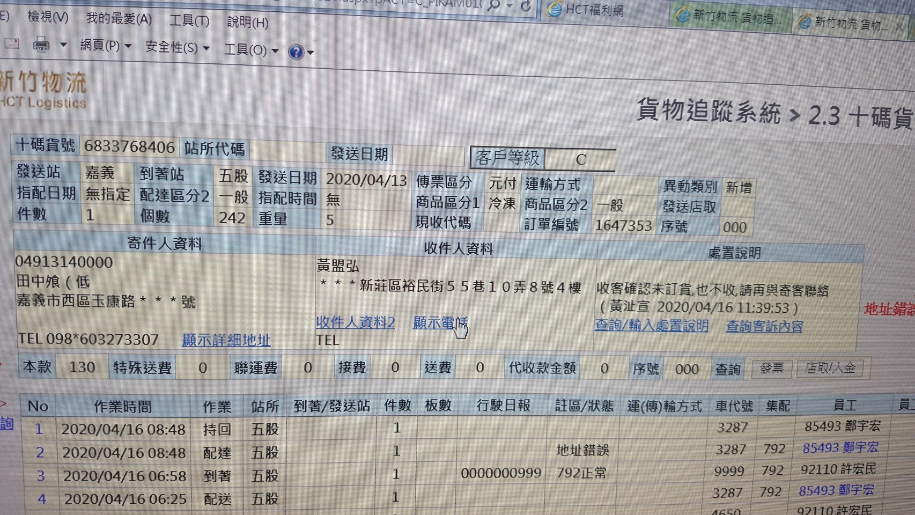The image size is (915, 515).
Task: Click the 新竹物流 HCT Logistics logo
Action: (x=43, y=90)
